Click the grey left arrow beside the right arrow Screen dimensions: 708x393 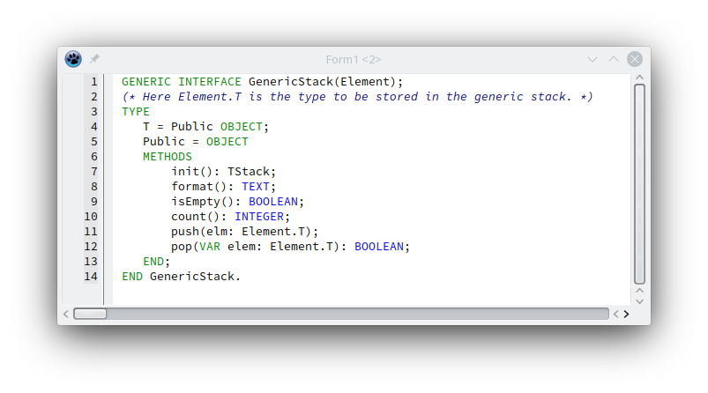click(616, 314)
